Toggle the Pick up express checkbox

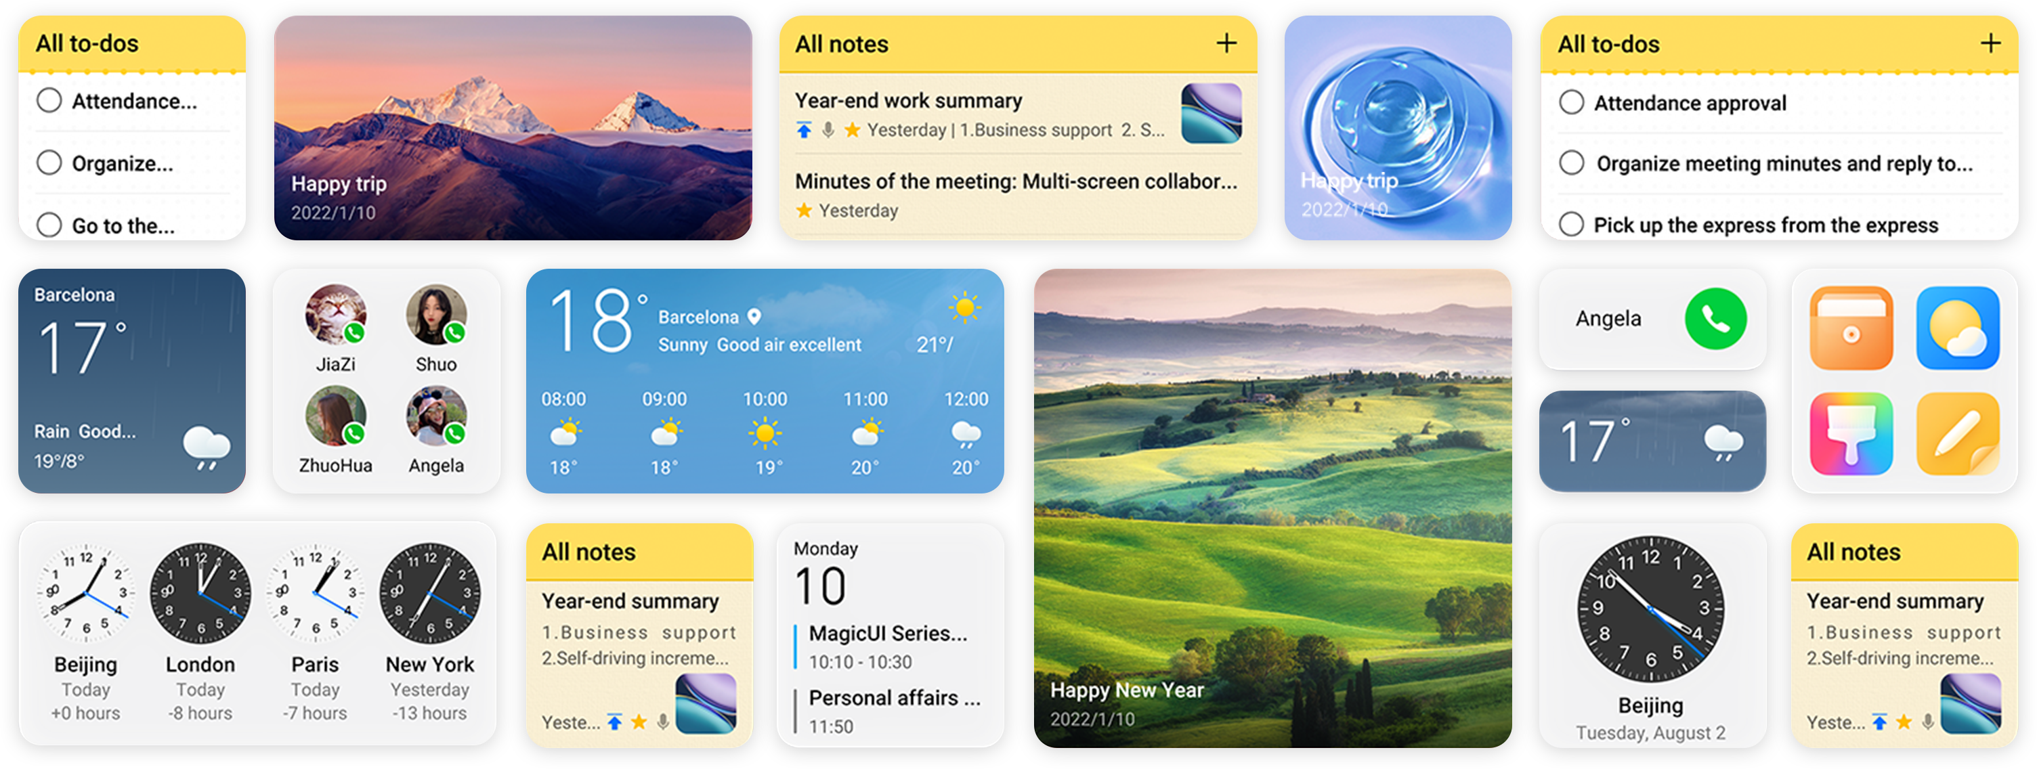pyautogui.click(x=1574, y=225)
